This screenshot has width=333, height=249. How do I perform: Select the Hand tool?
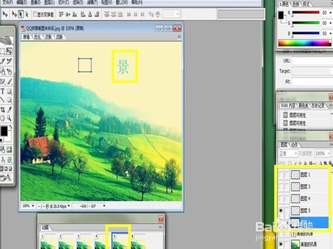click(3, 118)
